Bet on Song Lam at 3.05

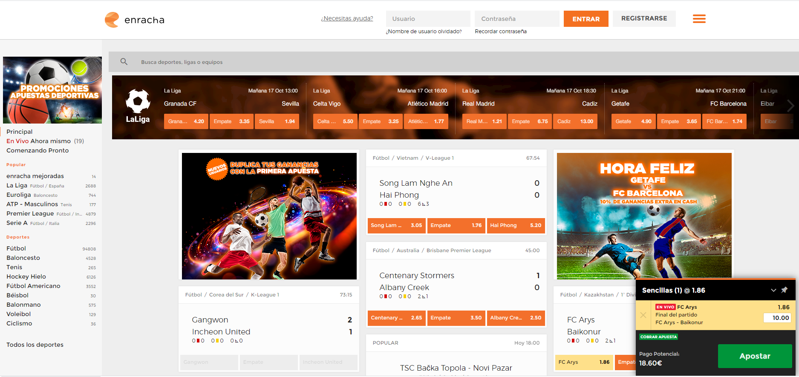[396, 225]
